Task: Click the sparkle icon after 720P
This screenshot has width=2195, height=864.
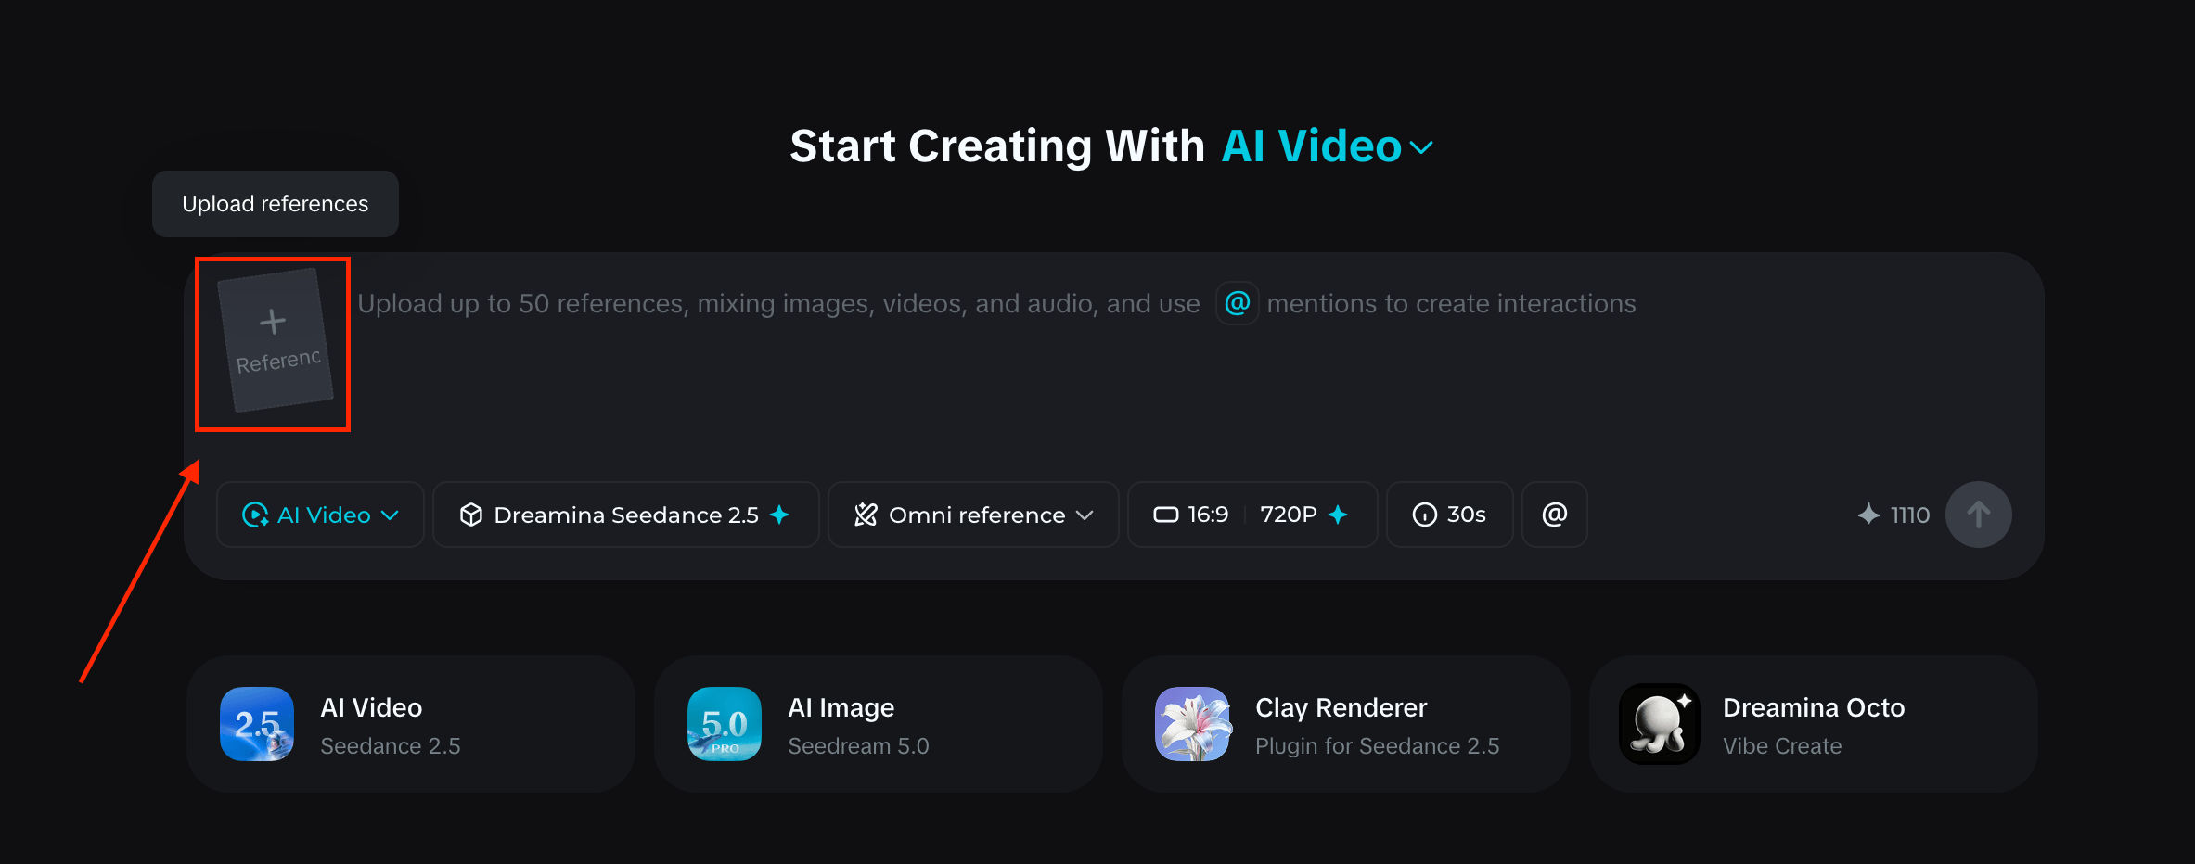Action: coord(1338,514)
